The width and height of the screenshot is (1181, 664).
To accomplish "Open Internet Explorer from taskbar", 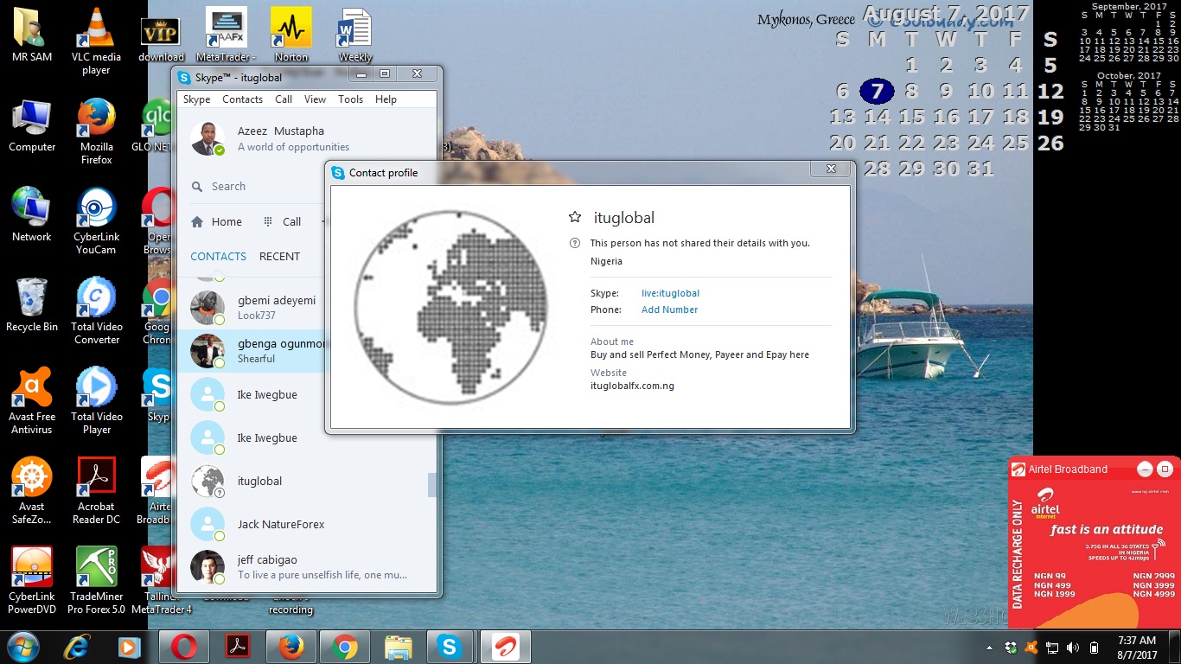I will (x=79, y=647).
